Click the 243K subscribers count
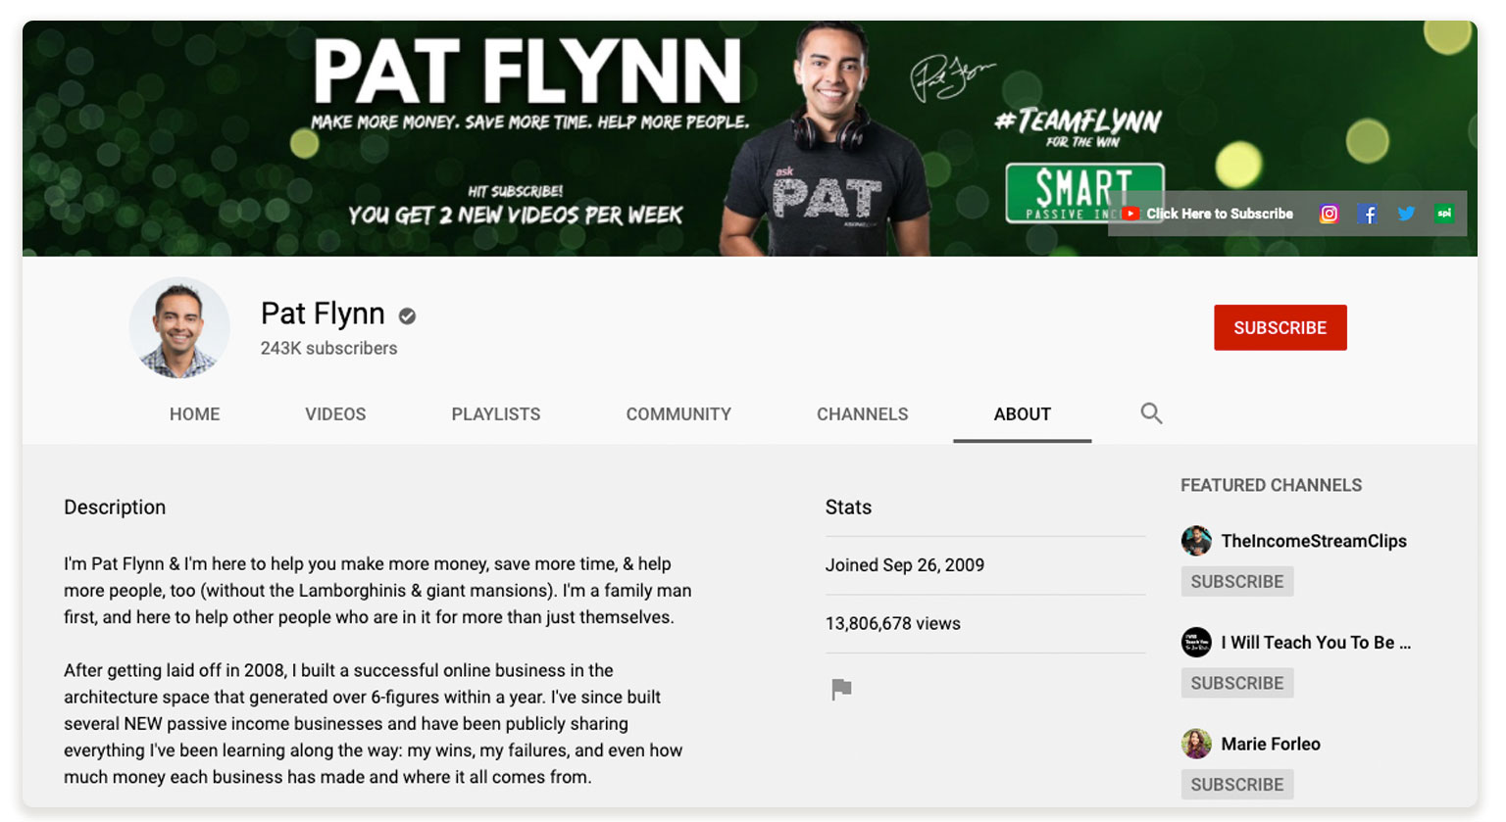1506x822 pixels. tap(328, 348)
